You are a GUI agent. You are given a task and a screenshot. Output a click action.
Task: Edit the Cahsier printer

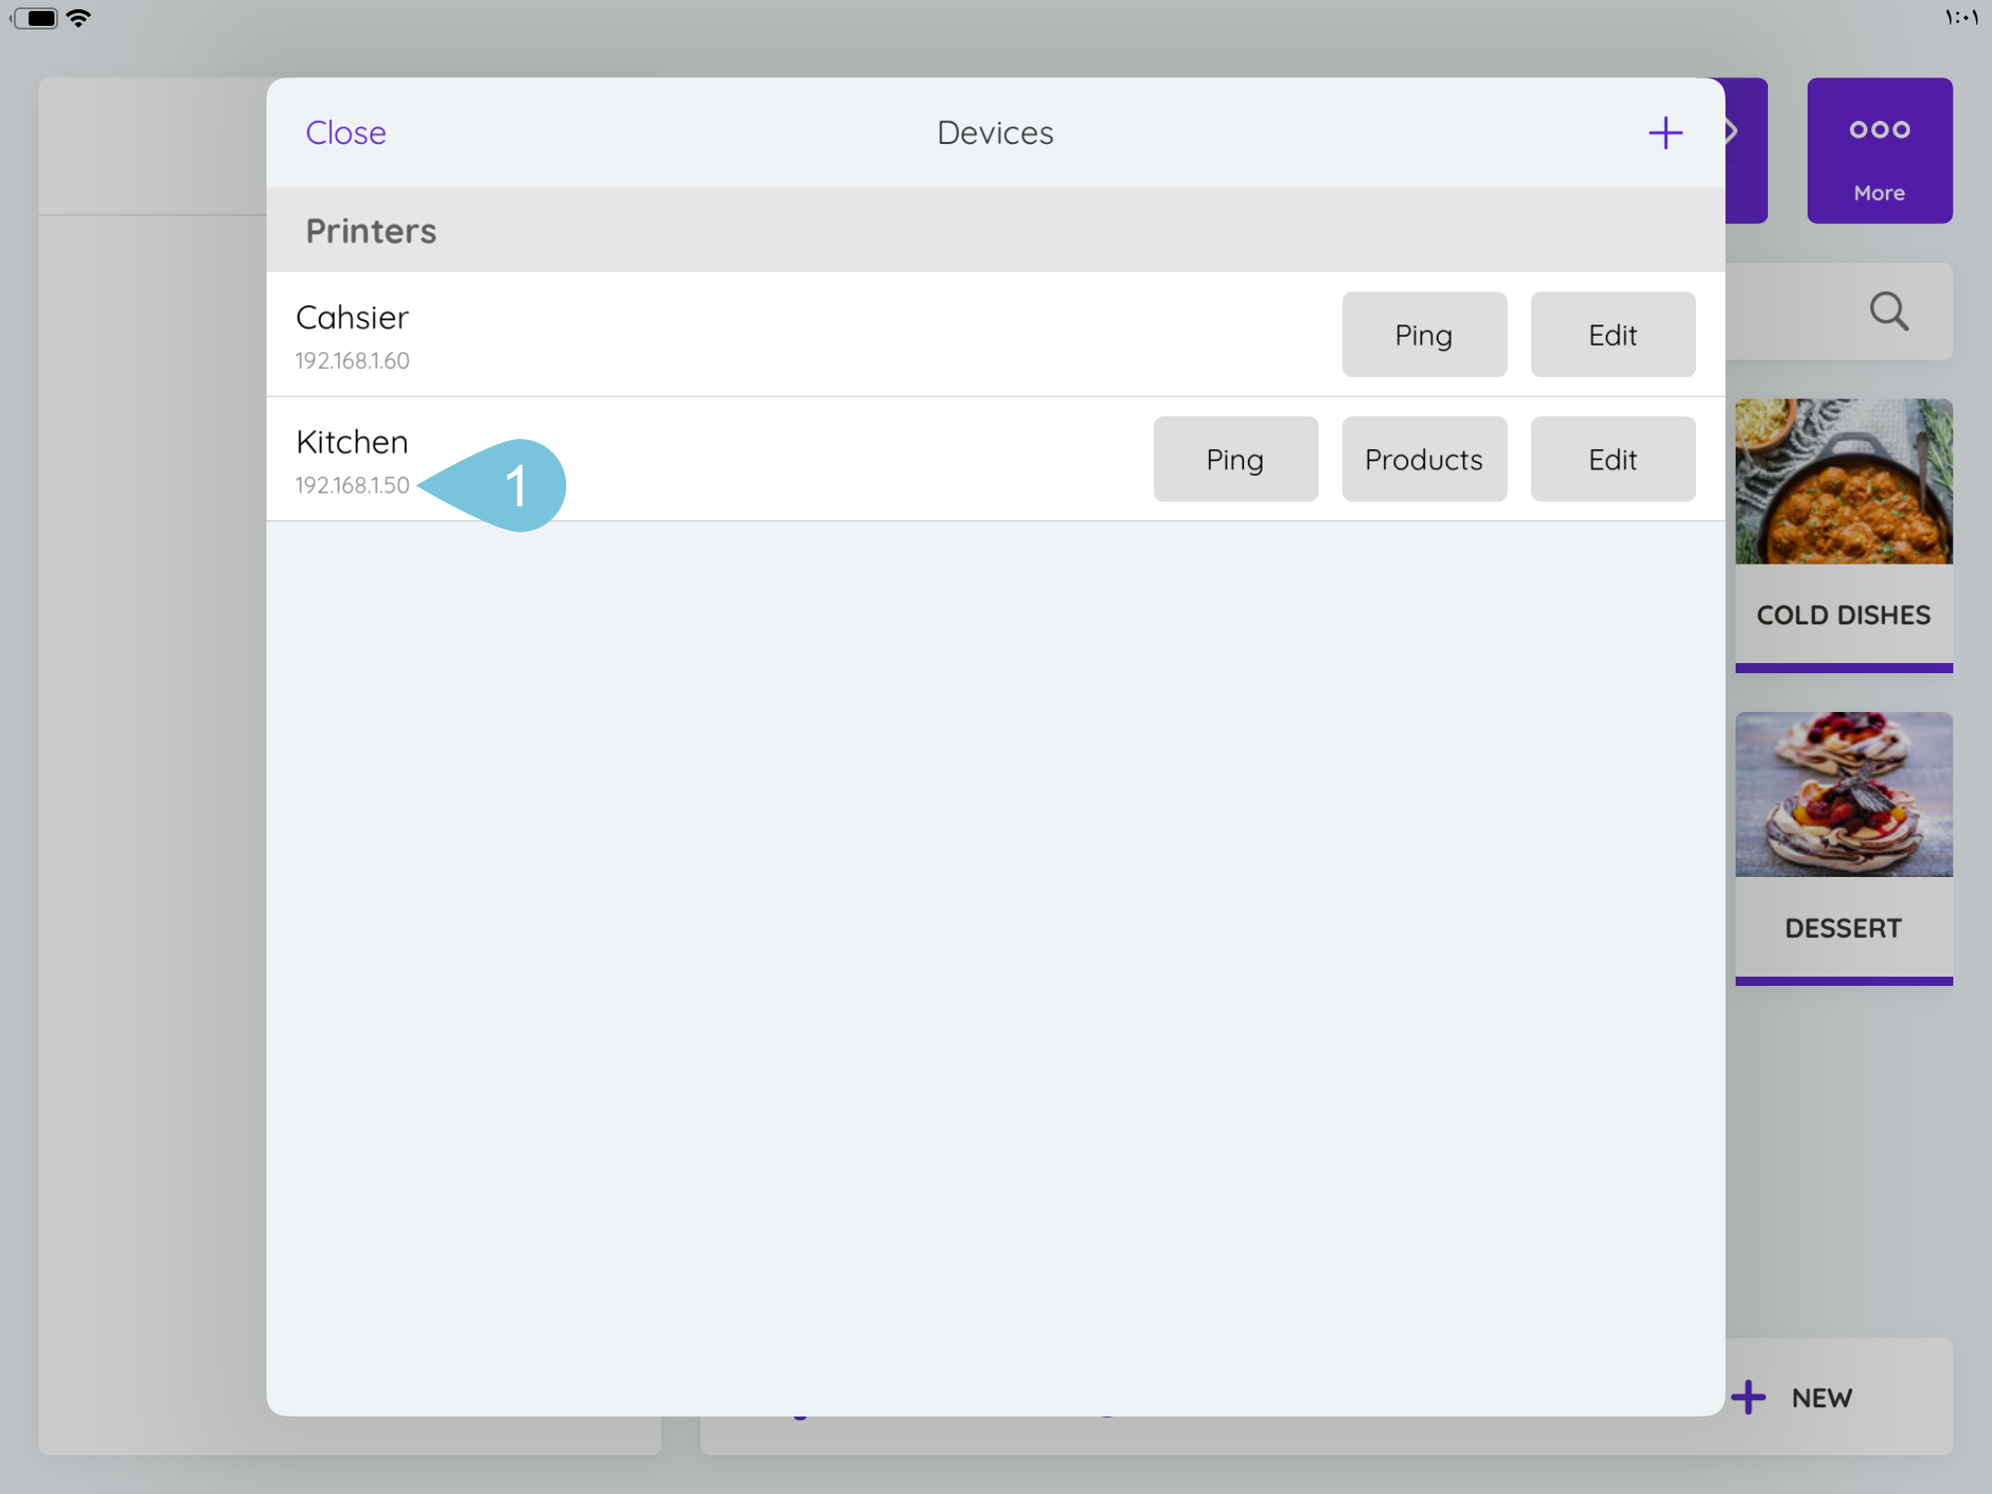click(x=1612, y=335)
